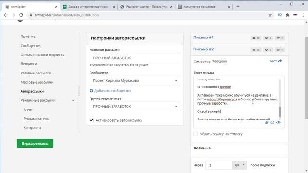Open Профиль in the sidebar
Image resolution: width=308 pixels, height=173 pixels.
[28, 37]
